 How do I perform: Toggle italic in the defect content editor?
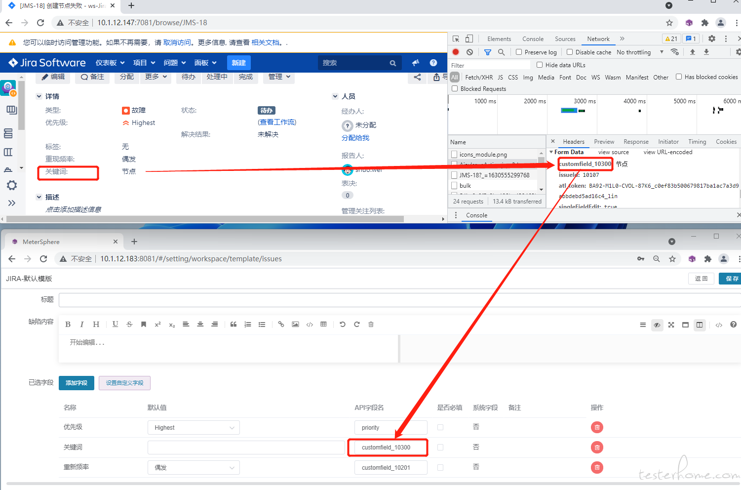click(x=82, y=325)
